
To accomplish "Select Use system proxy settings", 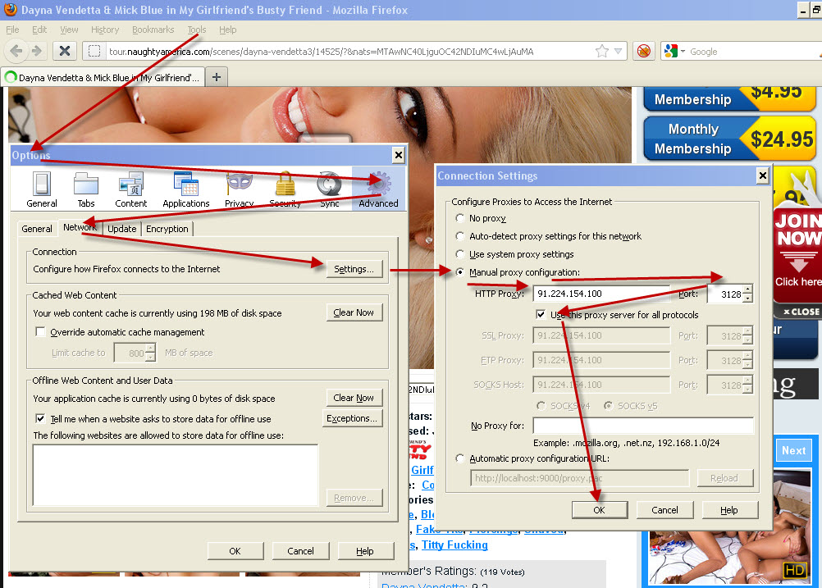I will [x=460, y=254].
